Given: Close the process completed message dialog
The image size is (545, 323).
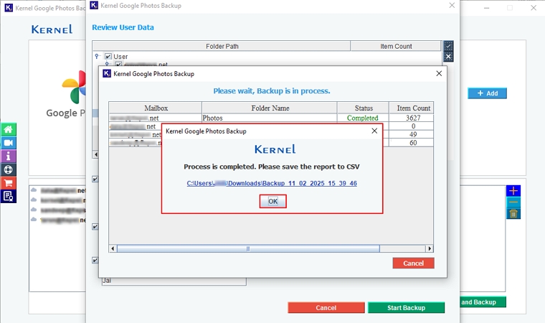Looking at the screenshot, I should pos(374,131).
